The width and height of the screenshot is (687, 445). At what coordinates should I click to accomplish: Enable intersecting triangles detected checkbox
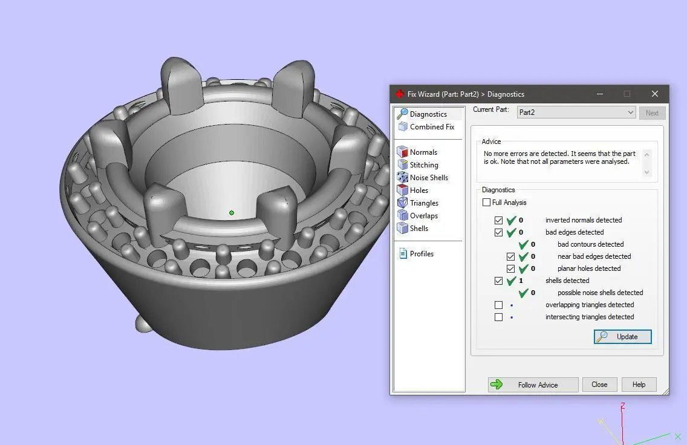pyautogui.click(x=498, y=317)
